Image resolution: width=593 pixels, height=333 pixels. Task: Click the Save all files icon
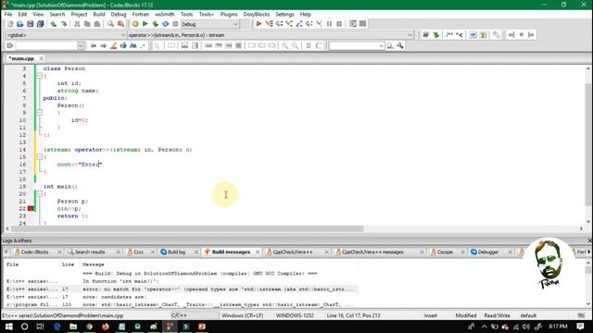pyautogui.click(x=40, y=24)
